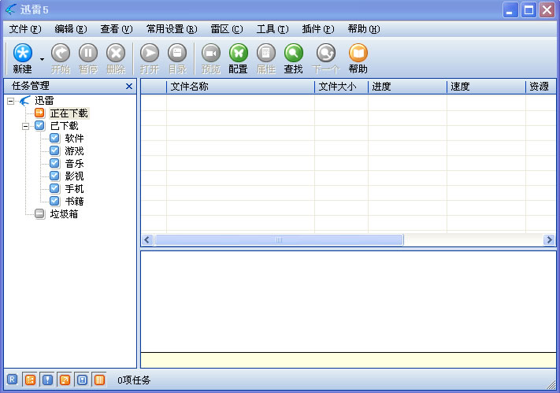Minimize the 迅雷5 window

coord(510,10)
